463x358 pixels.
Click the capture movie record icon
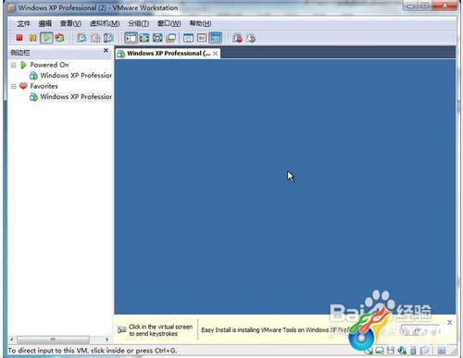[237, 38]
